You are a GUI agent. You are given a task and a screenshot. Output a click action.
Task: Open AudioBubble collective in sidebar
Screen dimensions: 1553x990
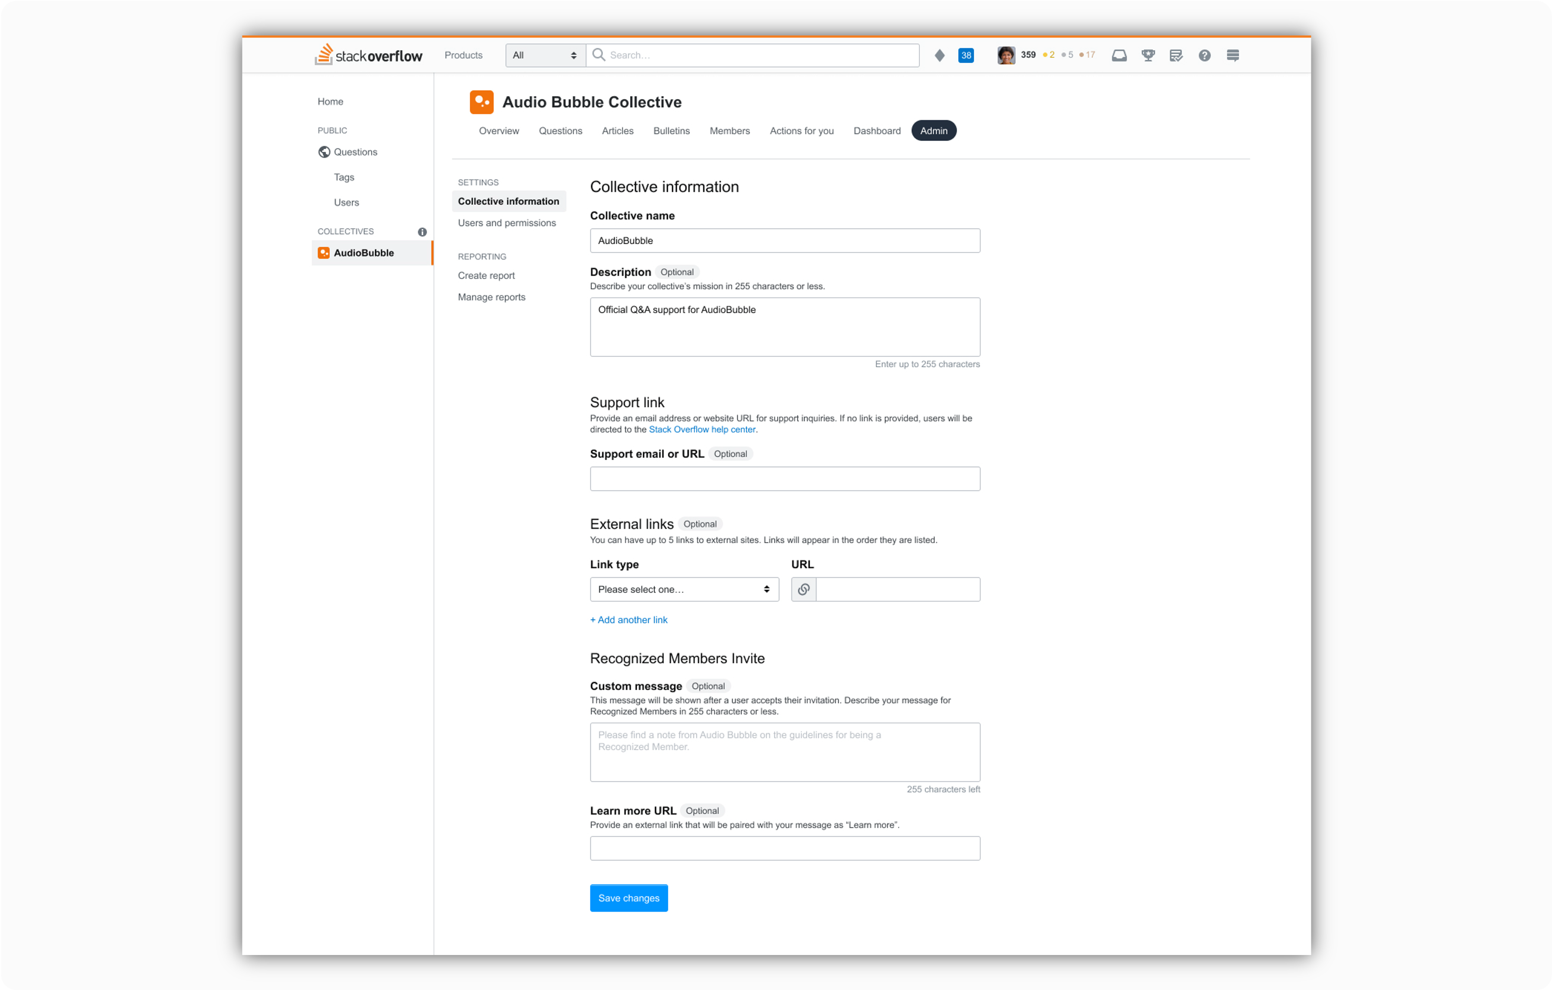tap(372, 253)
